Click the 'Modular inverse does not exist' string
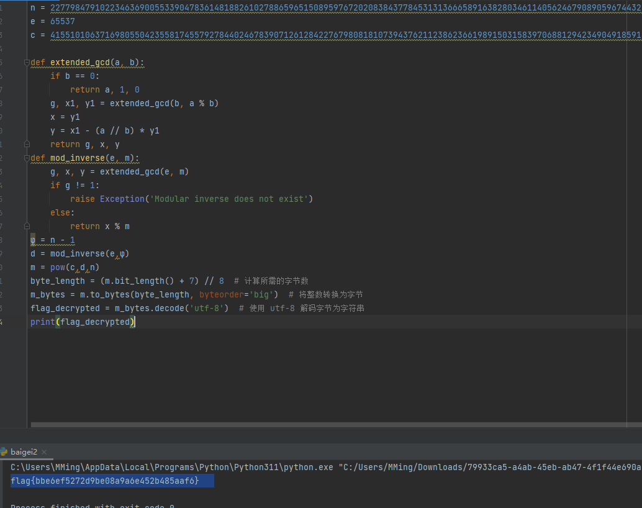The image size is (642, 508). coord(230,199)
